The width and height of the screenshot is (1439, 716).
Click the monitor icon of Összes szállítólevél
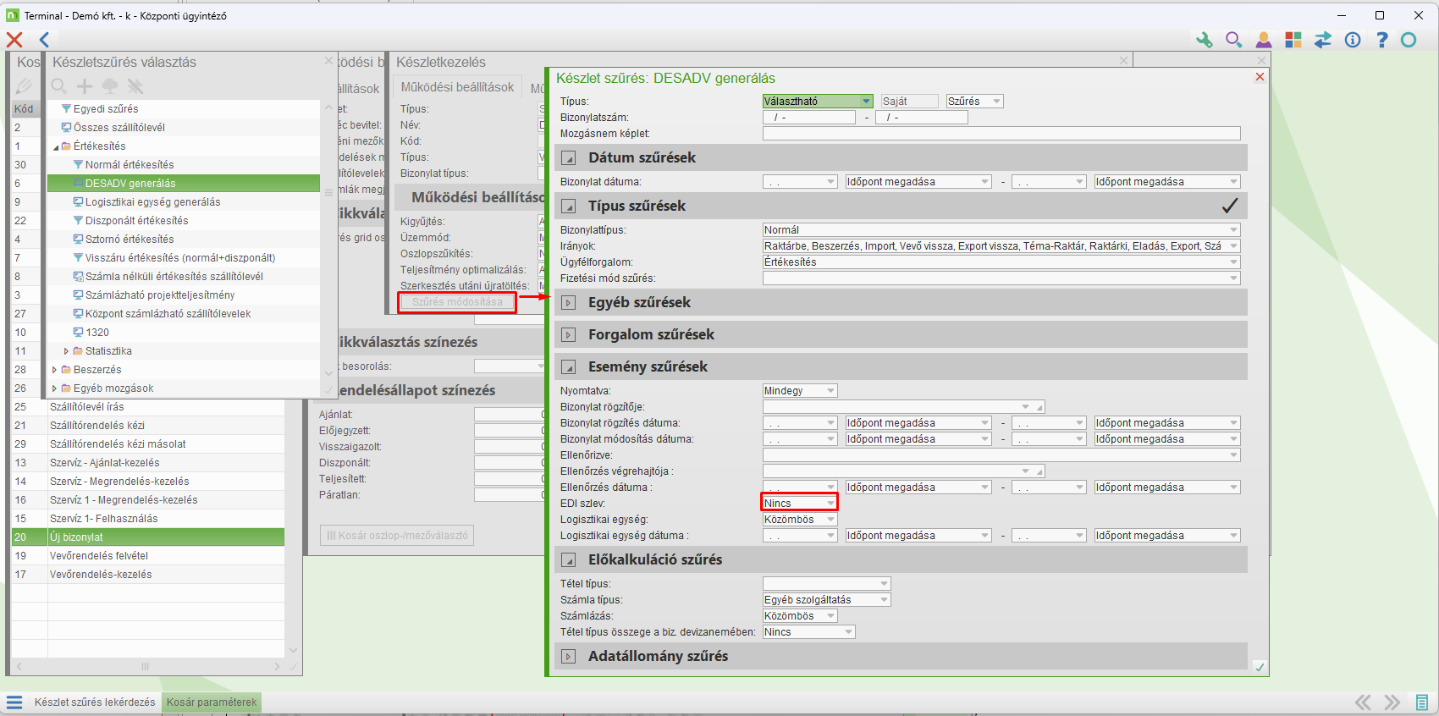click(66, 128)
